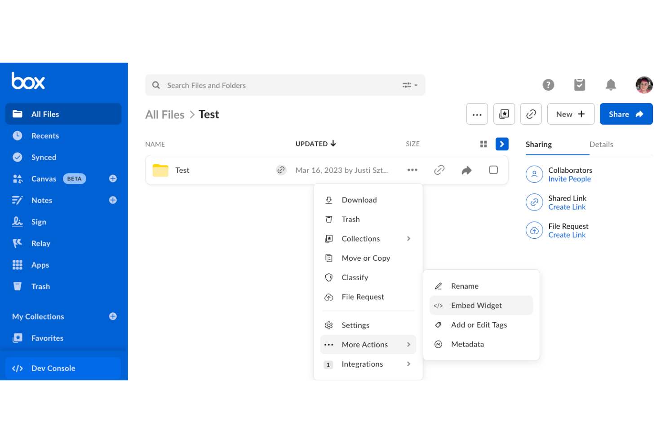Click the share arrow icon on Test row
The height and width of the screenshot is (443, 665).
pyautogui.click(x=466, y=170)
